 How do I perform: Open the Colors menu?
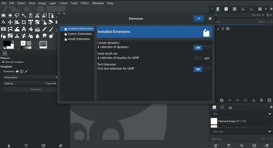(63, 3)
